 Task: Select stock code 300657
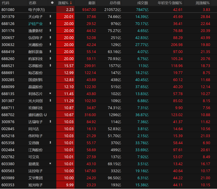coord(8,38)
